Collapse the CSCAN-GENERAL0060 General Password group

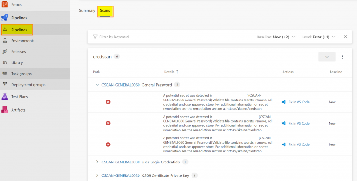point(97,85)
